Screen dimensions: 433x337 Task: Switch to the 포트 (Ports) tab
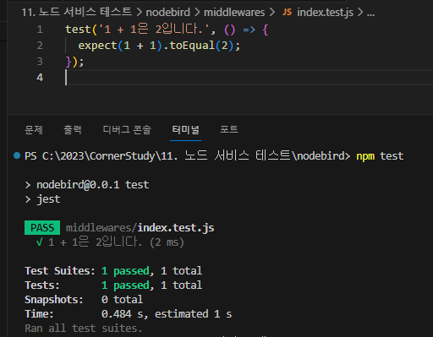(229, 129)
